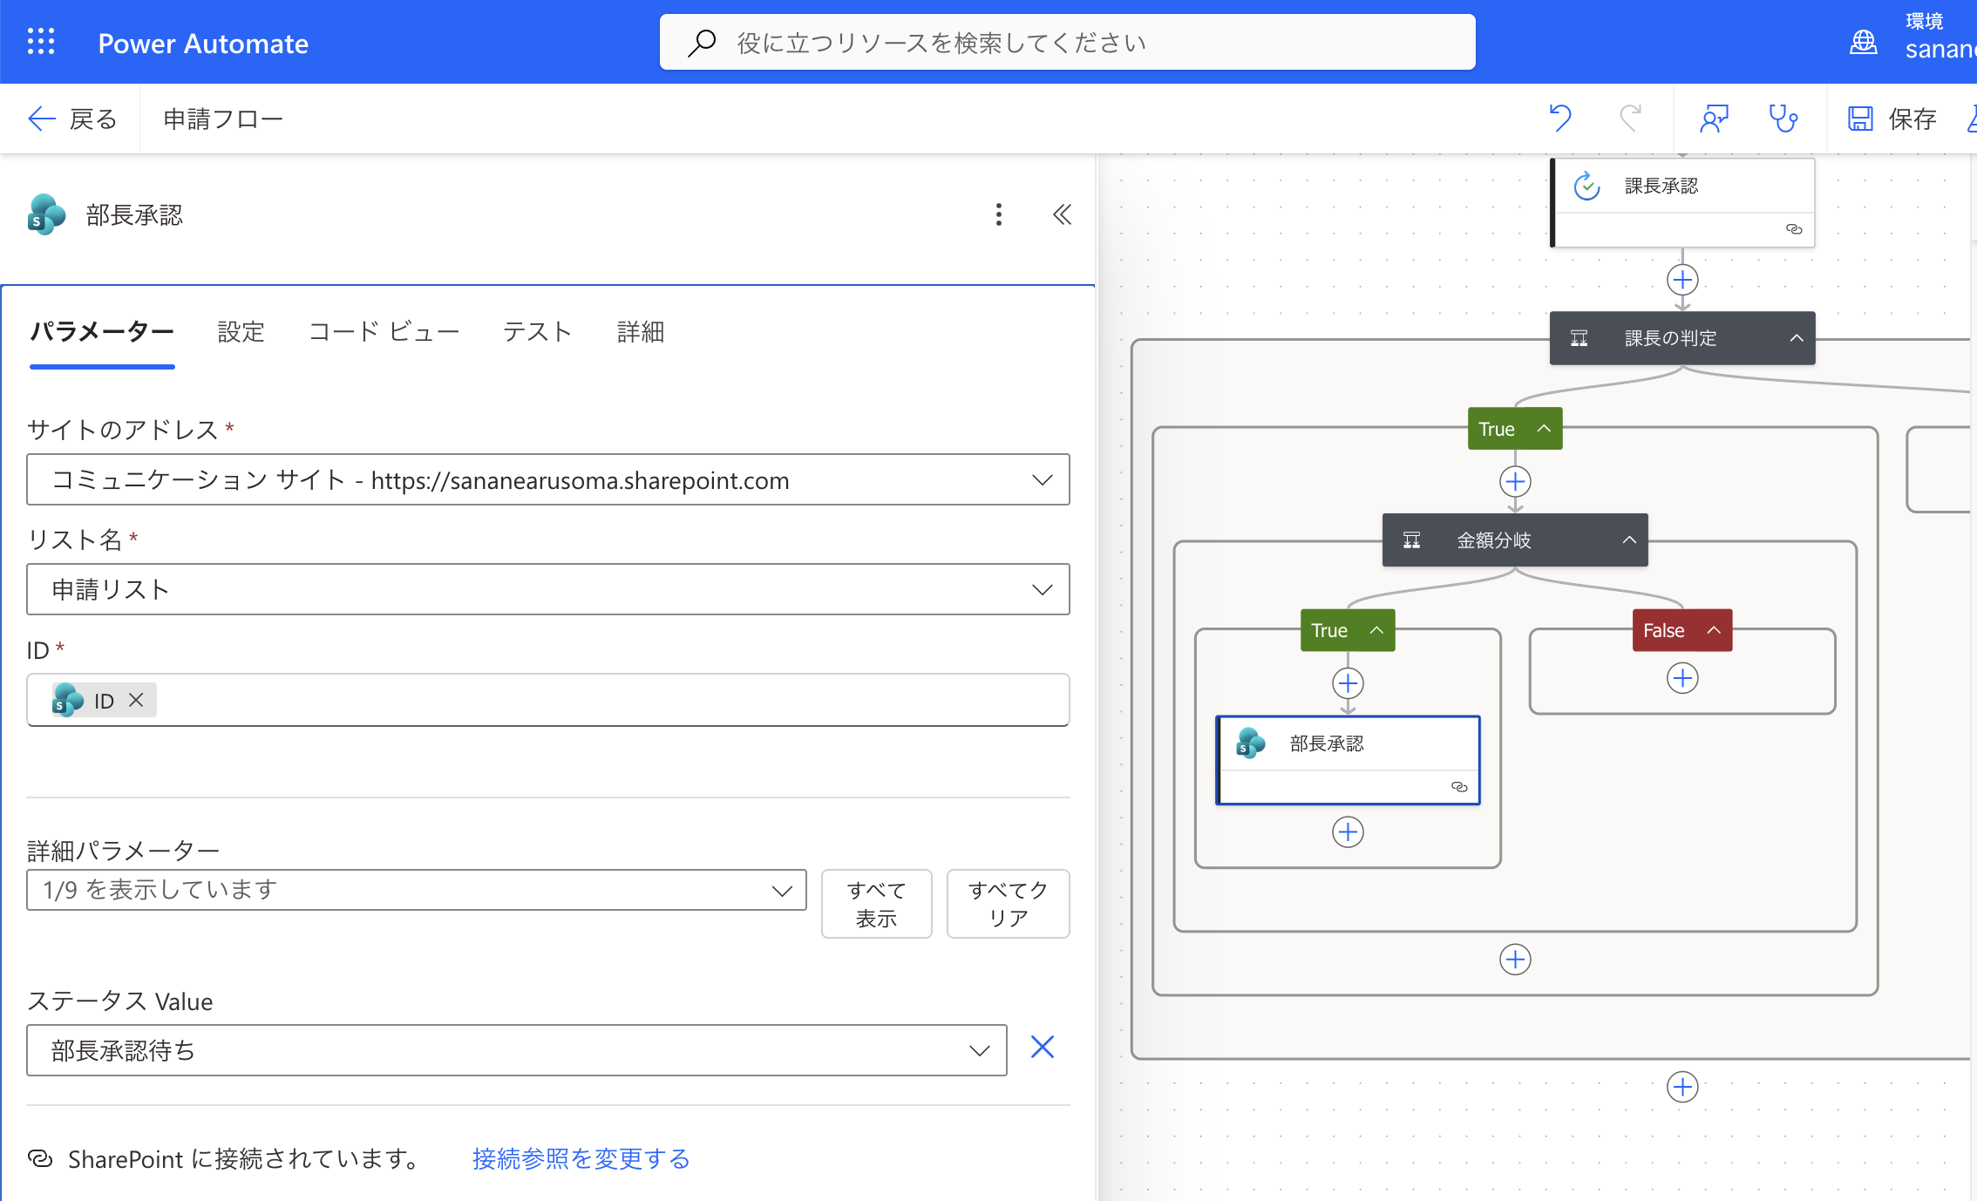The image size is (1977, 1201).
Task: Save the flow with 保存
Action: click(1892, 119)
